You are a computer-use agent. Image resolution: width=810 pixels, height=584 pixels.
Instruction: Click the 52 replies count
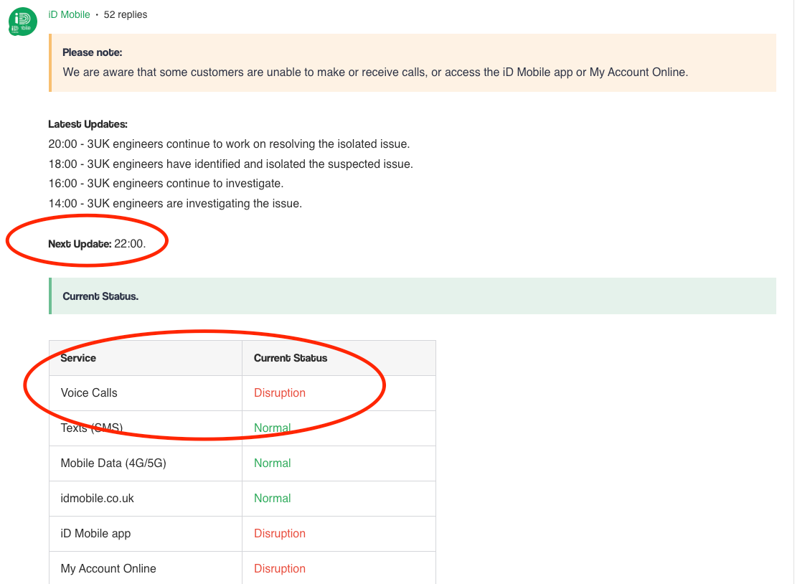(126, 14)
